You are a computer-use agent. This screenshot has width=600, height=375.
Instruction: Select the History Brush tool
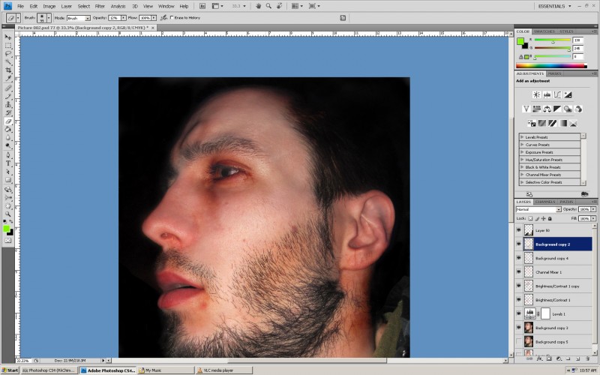8,113
